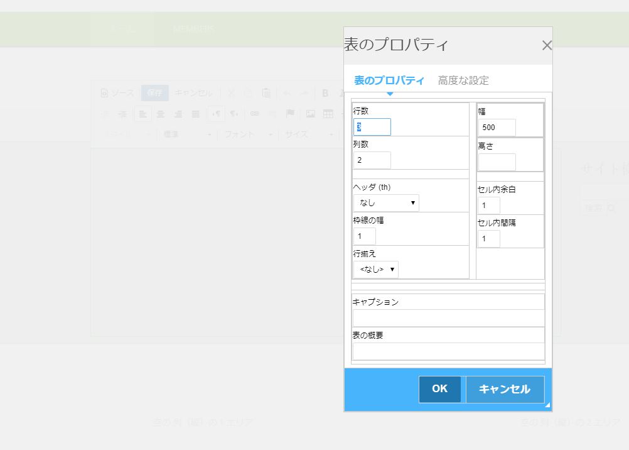The height and width of the screenshot is (450, 629).
Task: Click the キャプション text field
Action: point(448,318)
